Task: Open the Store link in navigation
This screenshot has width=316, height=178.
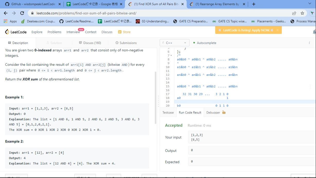Action: tap(124, 32)
